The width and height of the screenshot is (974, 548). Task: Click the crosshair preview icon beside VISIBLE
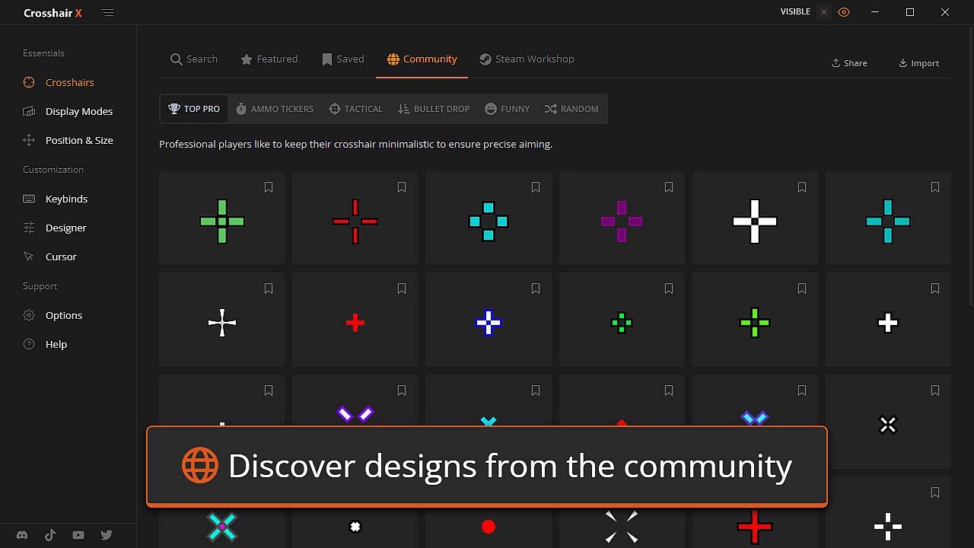coord(823,12)
